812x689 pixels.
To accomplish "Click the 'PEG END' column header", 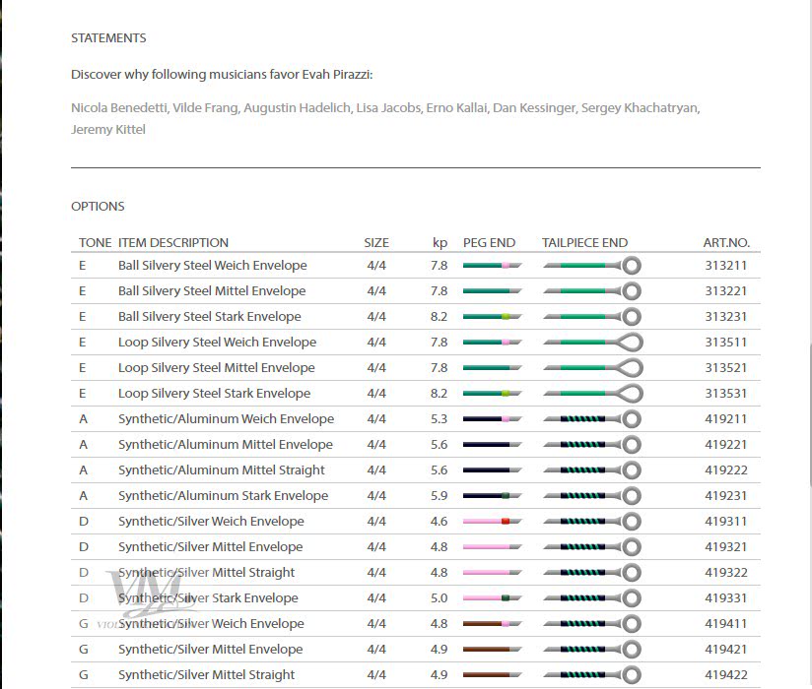I will [489, 242].
